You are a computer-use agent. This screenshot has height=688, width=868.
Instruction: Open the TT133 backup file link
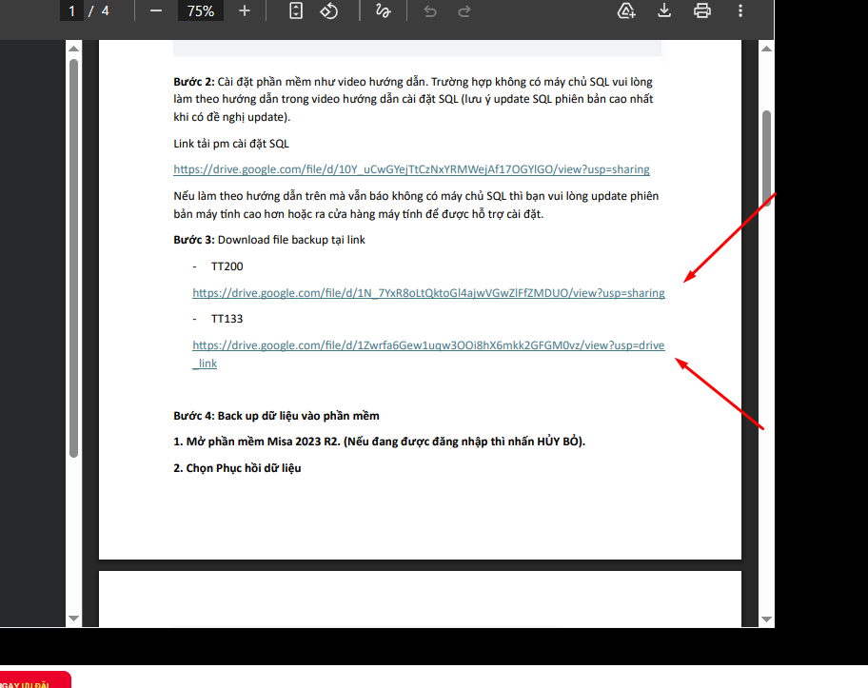pos(428,354)
